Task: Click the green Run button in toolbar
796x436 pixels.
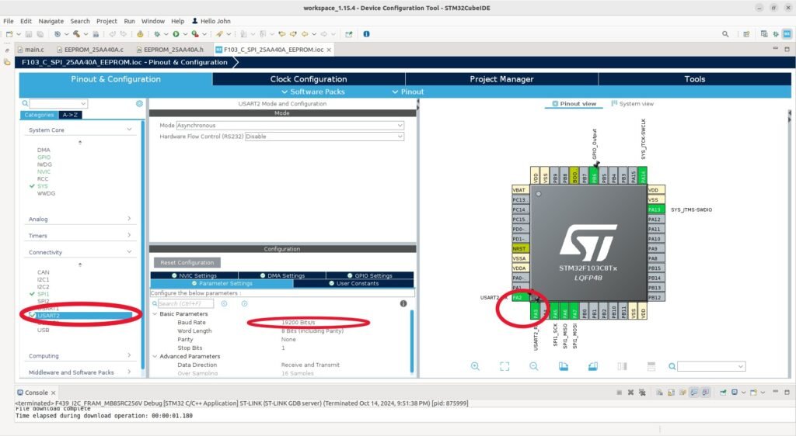Action: (176, 34)
